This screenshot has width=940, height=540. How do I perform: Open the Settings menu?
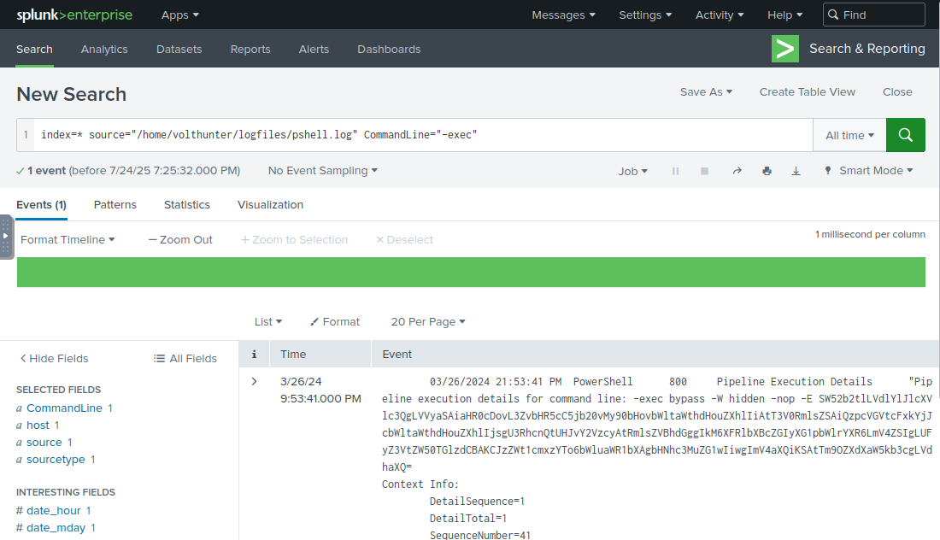point(644,15)
